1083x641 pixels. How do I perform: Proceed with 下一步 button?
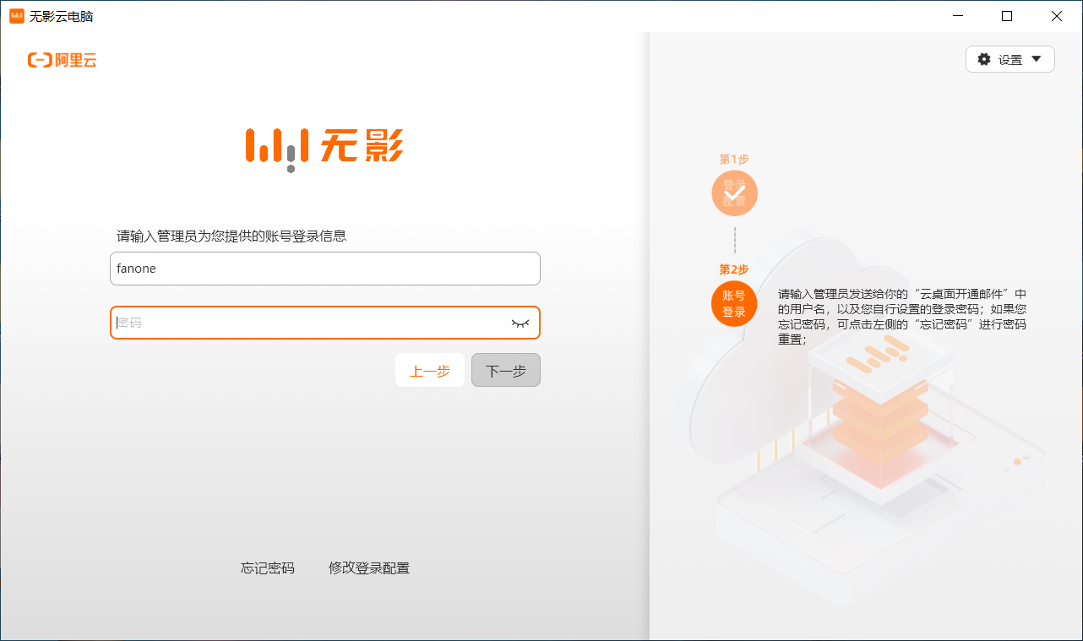506,370
